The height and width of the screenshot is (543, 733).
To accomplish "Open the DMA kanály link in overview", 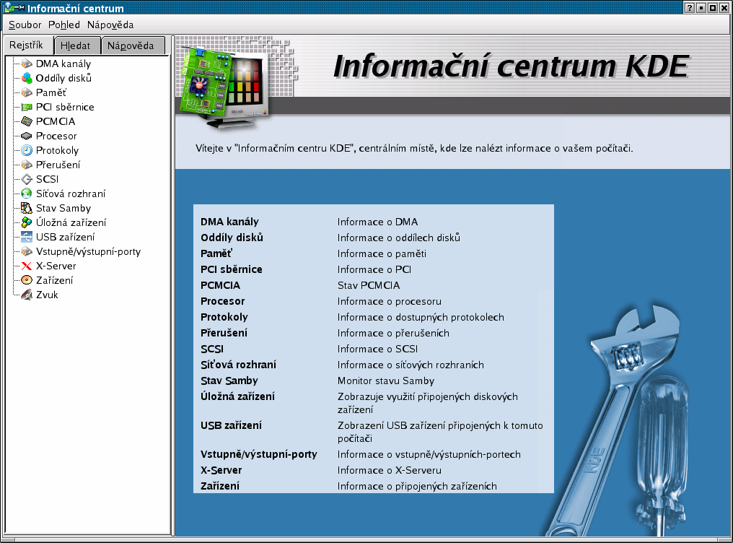I will click(229, 222).
